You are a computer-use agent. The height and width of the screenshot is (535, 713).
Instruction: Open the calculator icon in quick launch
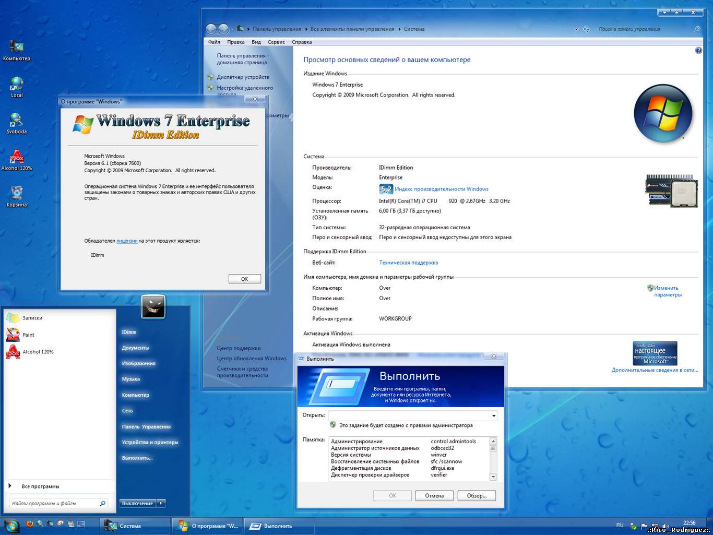[71, 524]
